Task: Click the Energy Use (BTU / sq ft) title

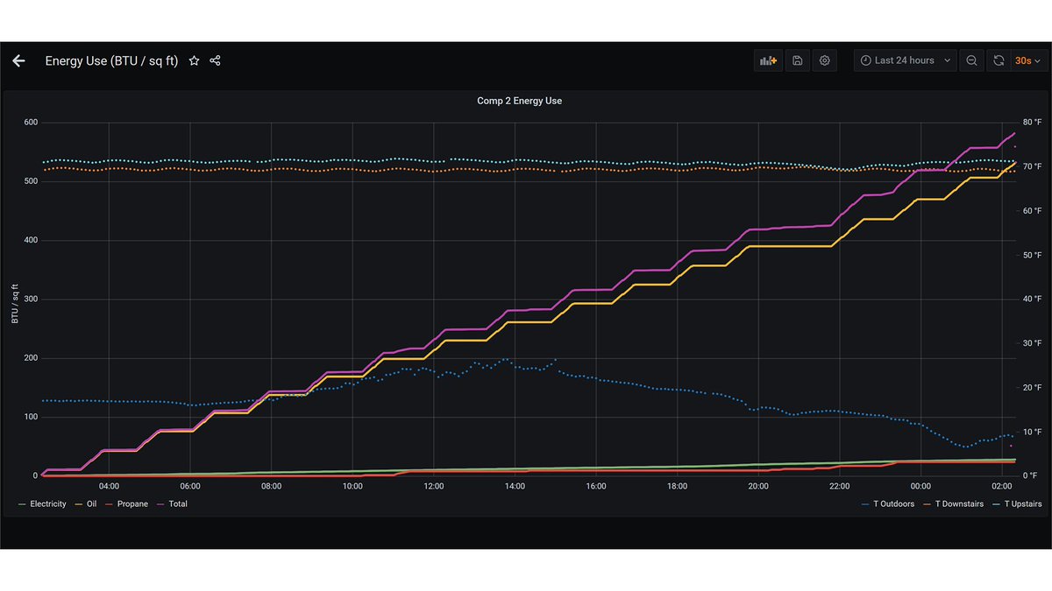Action: coord(111,60)
